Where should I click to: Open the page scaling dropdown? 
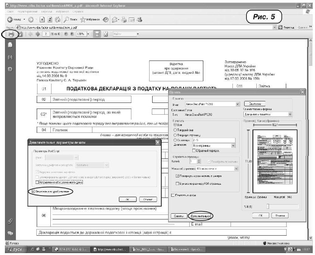pos(236,168)
